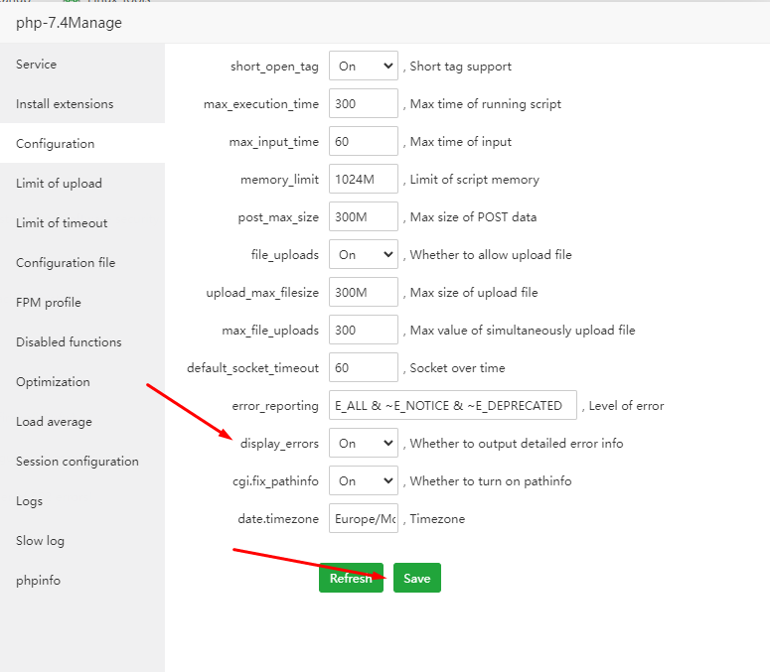The image size is (770, 672).
Task: Open the Service tab
Action: click(37, 65)
